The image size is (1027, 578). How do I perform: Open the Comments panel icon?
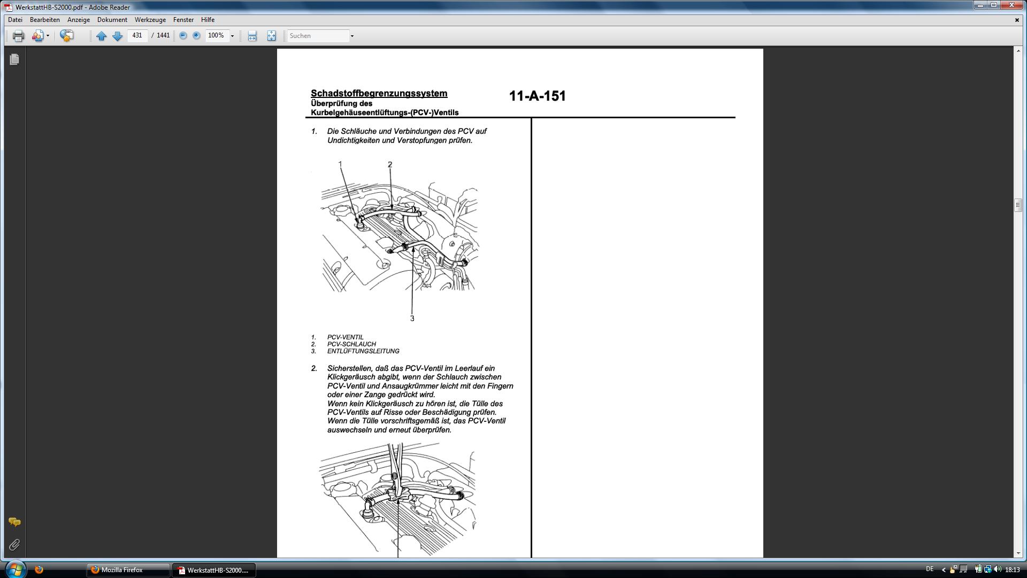coord(14,522)
